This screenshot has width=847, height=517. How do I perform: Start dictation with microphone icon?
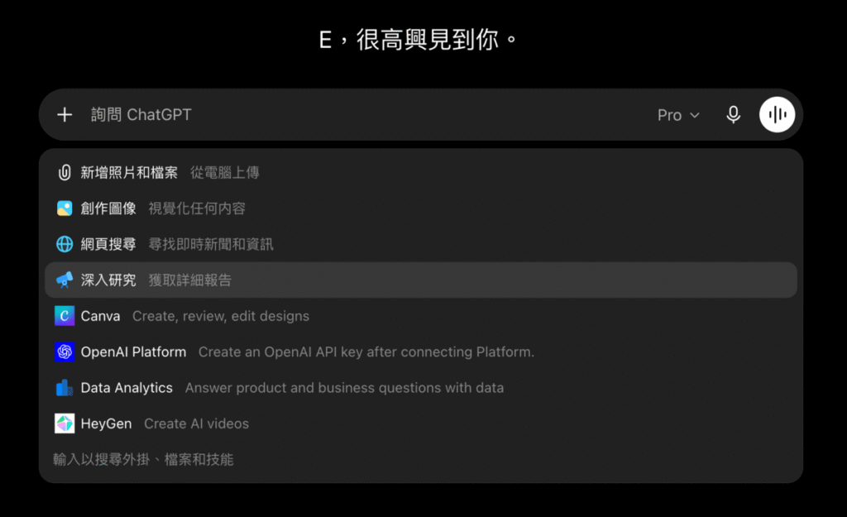click(x=733, y=114)
